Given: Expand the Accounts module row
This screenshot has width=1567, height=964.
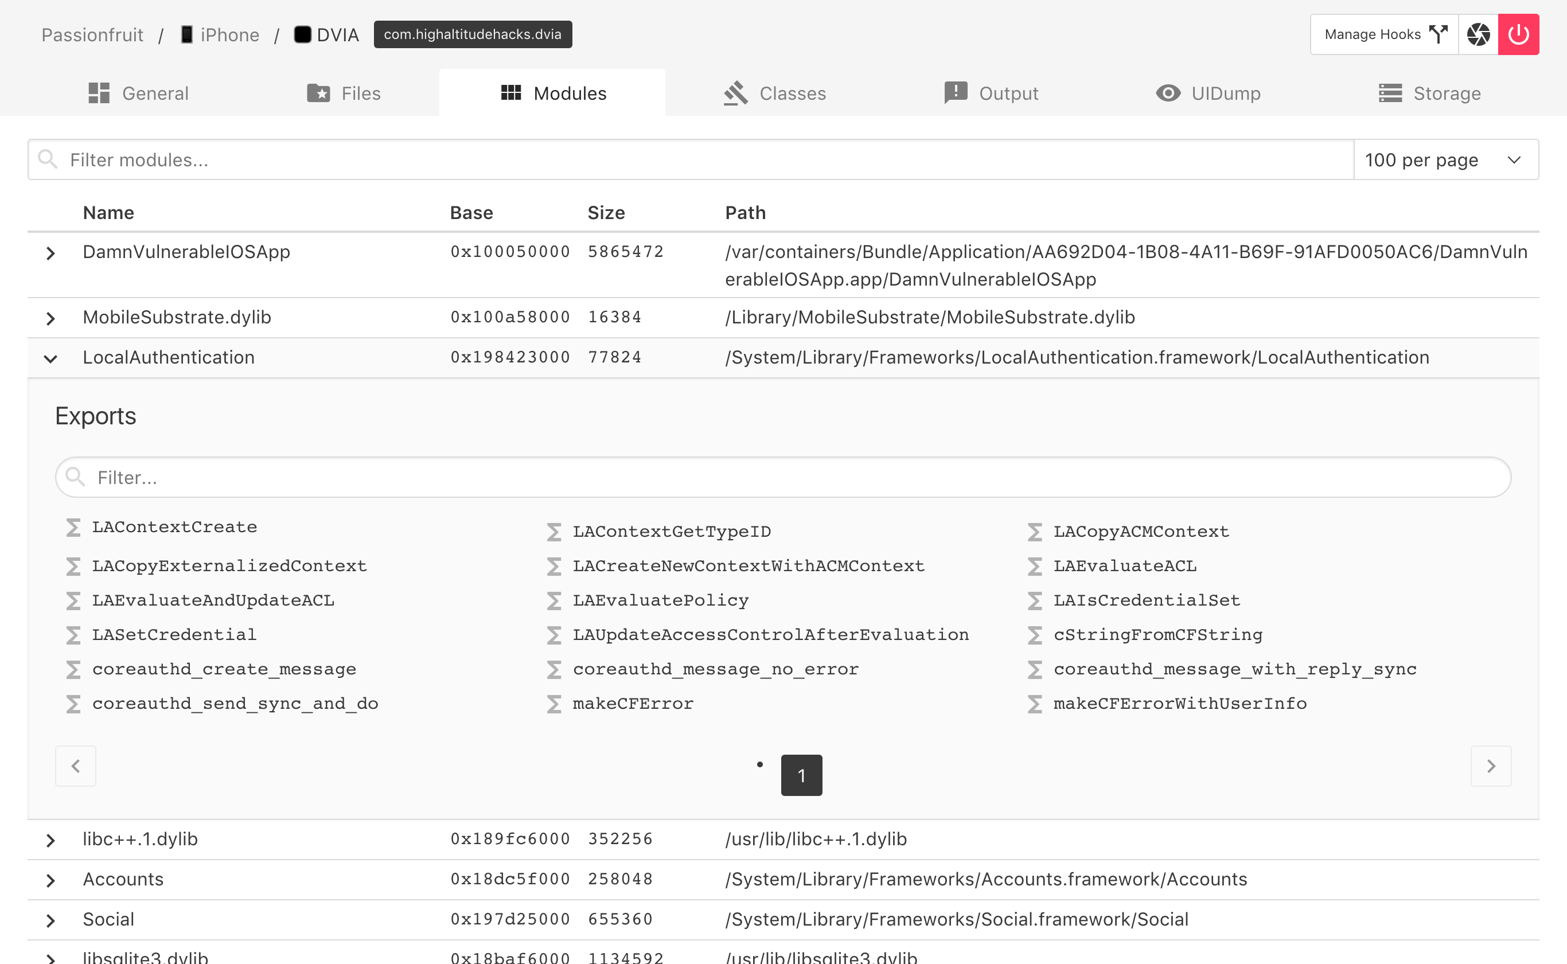Looking at the screenshot, I should point(51,880).
